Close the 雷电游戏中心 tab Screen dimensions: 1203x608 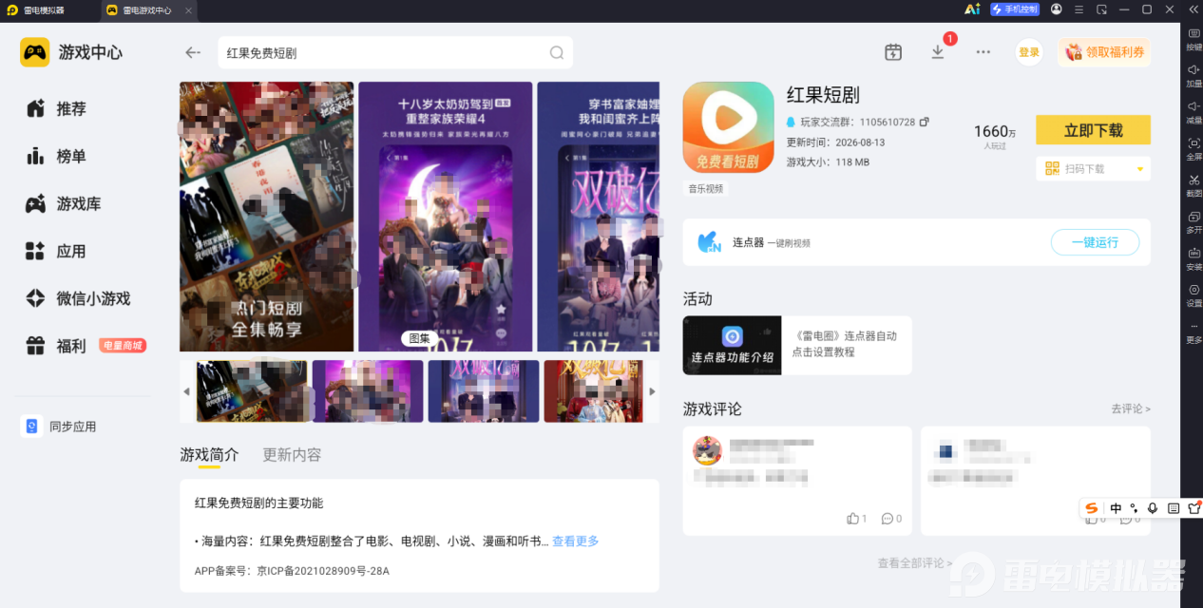pos(188,10)
